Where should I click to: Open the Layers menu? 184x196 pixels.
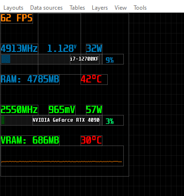[100, 8]
